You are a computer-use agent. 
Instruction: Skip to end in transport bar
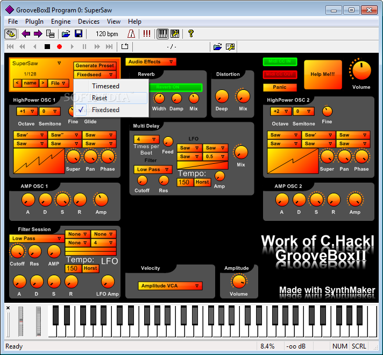click(109, 46)
